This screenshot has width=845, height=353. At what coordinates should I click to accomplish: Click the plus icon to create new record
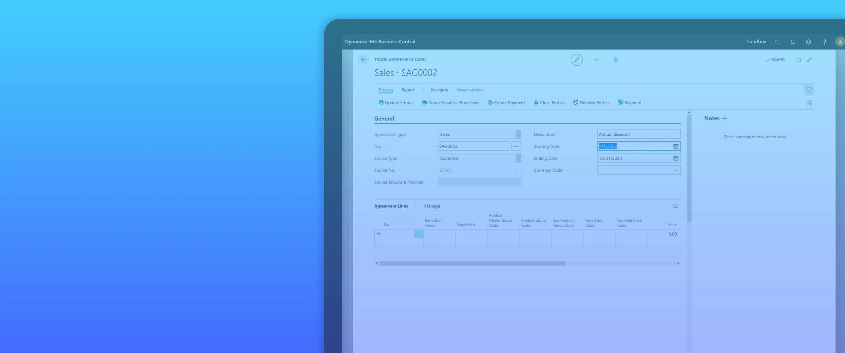click(x=596, y=60)
